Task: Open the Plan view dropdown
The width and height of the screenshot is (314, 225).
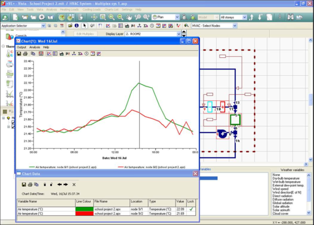Action: 177,17
